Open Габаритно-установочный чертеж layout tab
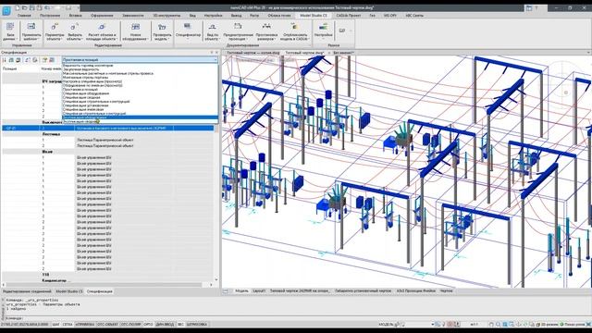The width and height of the screenshot is (592, 333). (x=364, y=291)
